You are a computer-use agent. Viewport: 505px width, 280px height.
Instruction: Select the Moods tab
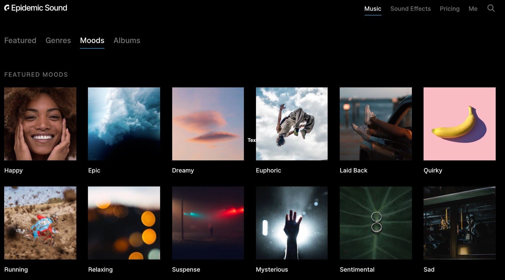pyautogui.click(x=92, y=40)
